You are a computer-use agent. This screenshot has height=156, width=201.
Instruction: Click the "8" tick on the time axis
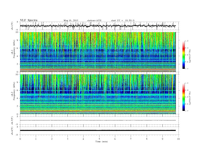147,139
